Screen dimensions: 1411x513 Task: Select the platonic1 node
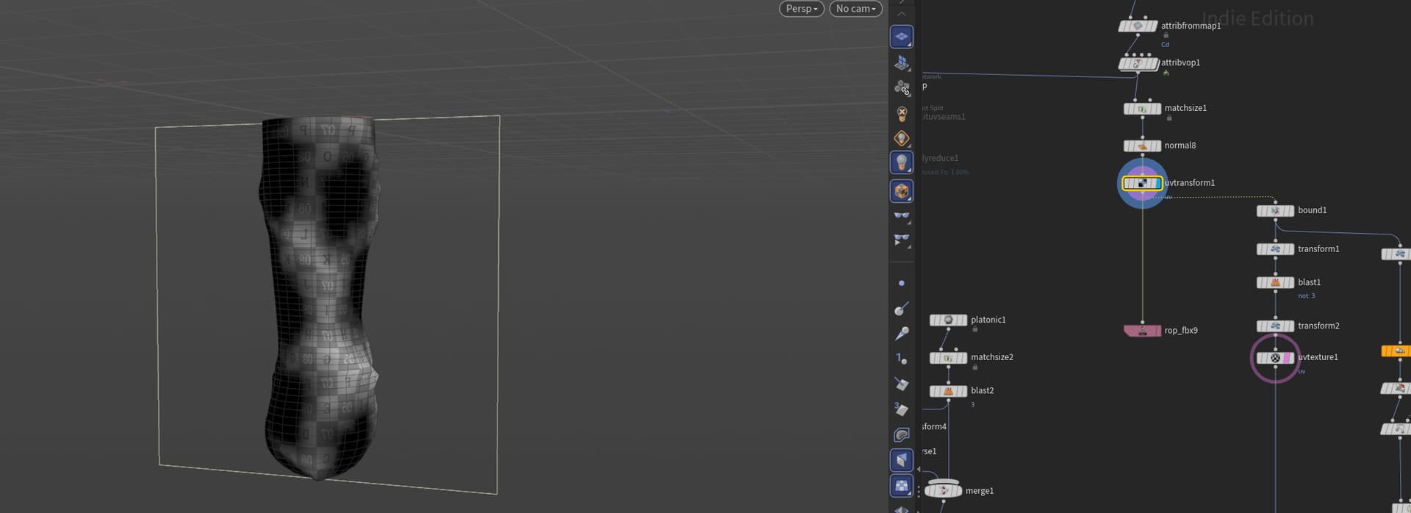949,320
